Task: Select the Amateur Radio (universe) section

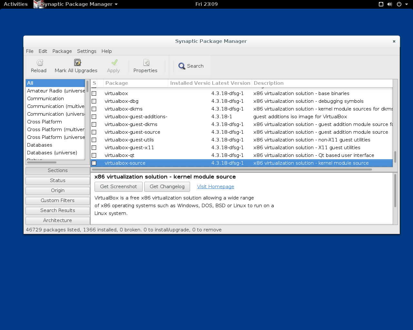Action: [55, 91]
